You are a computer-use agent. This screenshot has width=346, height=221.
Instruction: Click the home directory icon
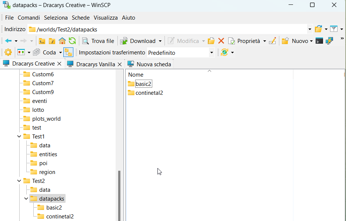tap(62, 41)
